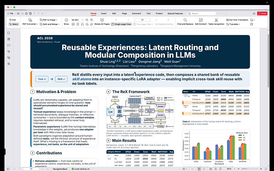This screenshot has height=171, width=274.
Task: Click the rotate clockwise icon
Action: click(x=91, y=24)
